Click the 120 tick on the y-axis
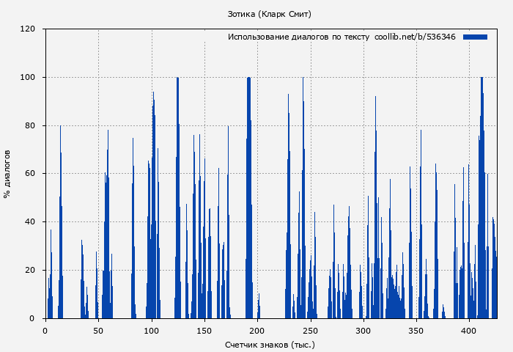Screen dimensions: 513x352 (28, 29)
